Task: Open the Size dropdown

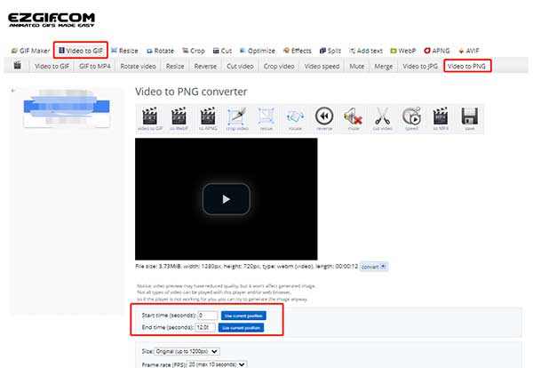Action: pyautogui.click(x=187, y=351)
